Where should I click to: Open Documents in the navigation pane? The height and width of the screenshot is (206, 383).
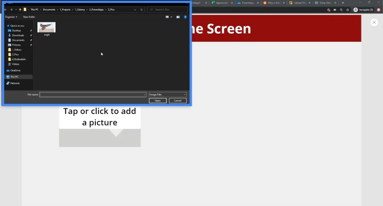coord(18,40)
